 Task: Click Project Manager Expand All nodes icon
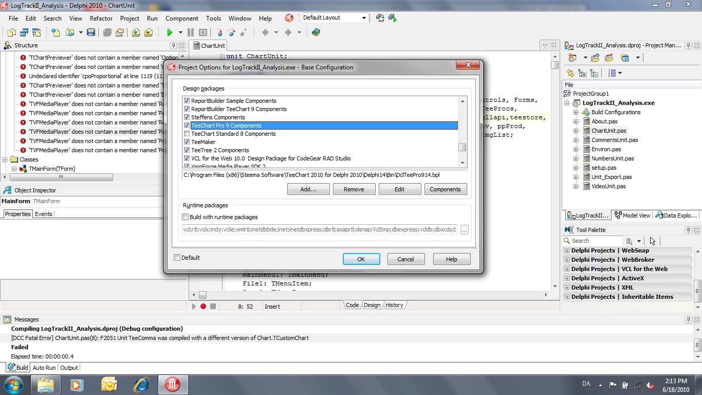coord(582,73)
